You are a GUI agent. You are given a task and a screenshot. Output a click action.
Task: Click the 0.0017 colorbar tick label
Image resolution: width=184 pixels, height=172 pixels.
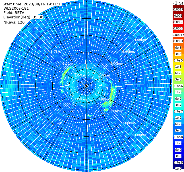178,9
